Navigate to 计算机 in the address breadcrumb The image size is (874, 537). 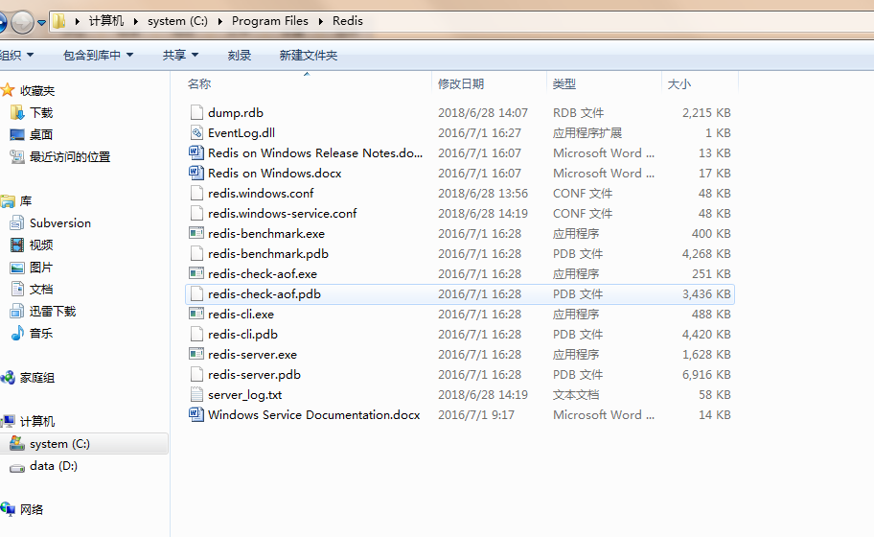coord(106,21)
